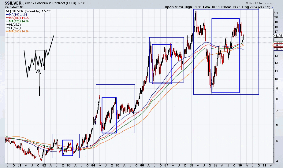Image resolution: width=283 pixels, height=168 pixels.
Task: Click the upward arrow annotation under the sketch
Action: [39, 82]
